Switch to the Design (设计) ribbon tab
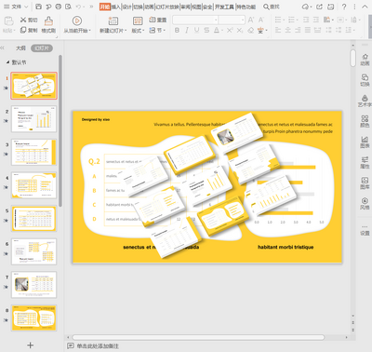 [x=126, y=7]
